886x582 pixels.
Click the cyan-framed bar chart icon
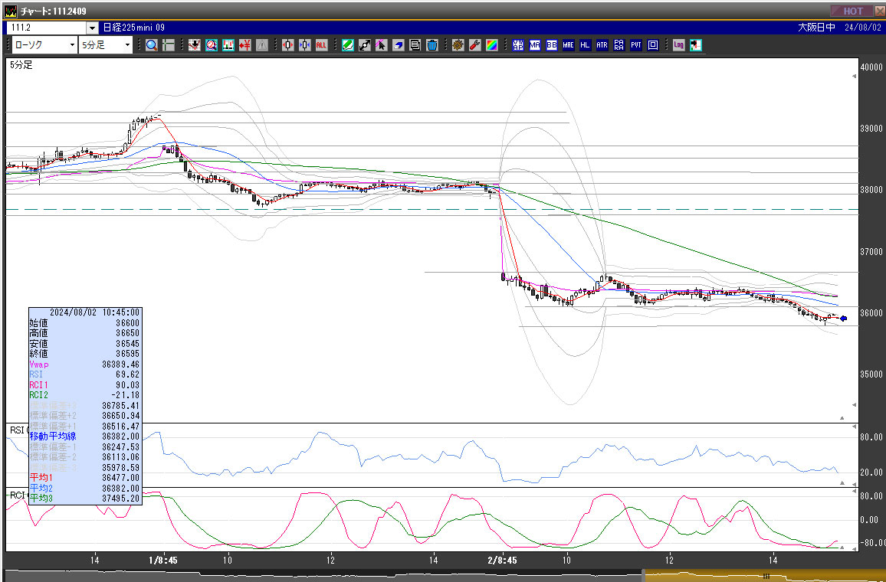coord(228,45)
